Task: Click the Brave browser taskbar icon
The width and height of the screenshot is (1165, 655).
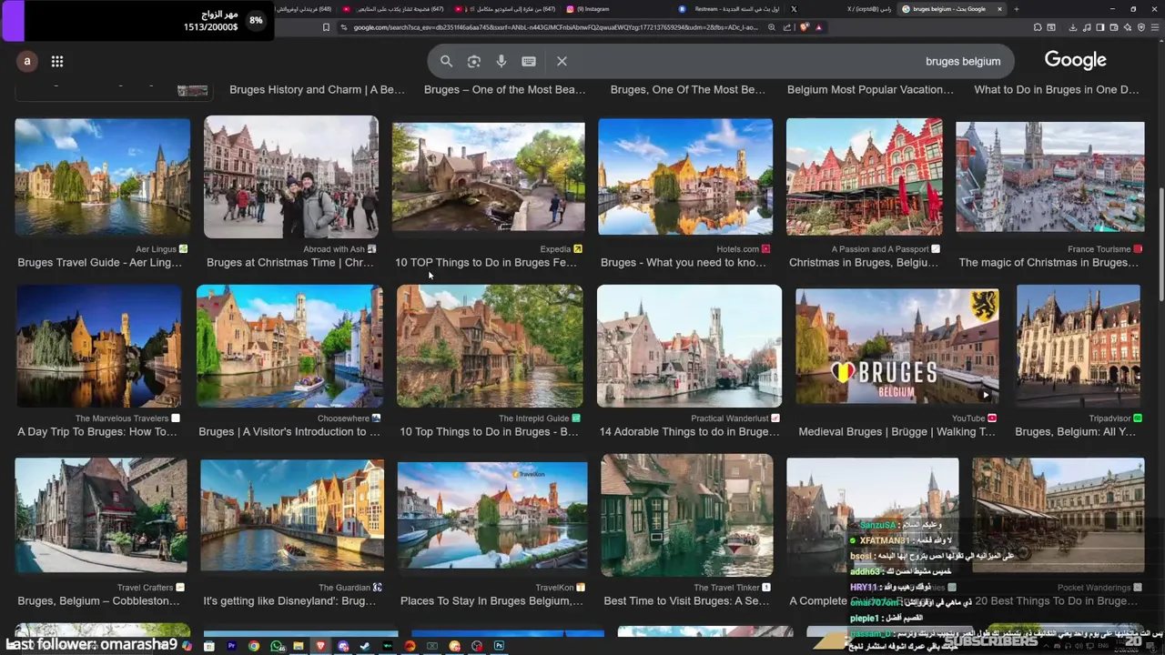Action: pyautogui.click(x=320, y=646)
